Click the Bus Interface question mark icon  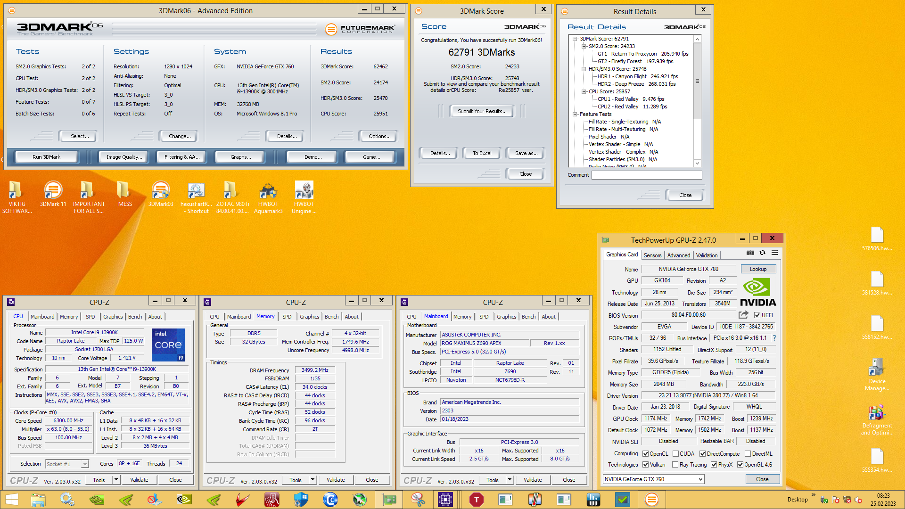click(x=774, y=338)
